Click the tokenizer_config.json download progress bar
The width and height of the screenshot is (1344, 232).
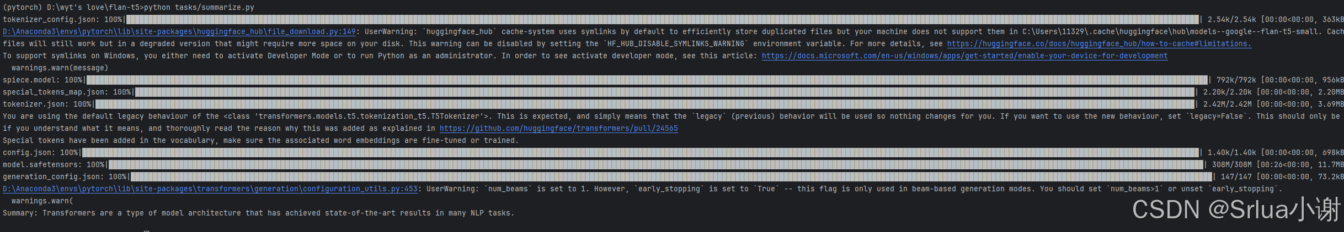663,20
